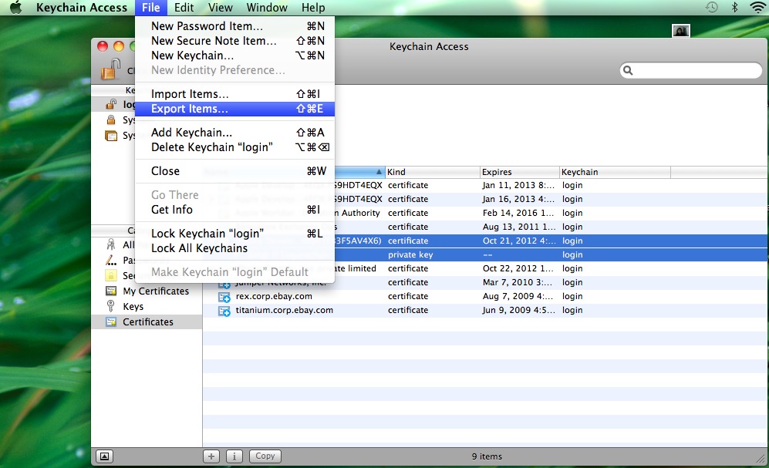Choose Close from the File menu

235,171
